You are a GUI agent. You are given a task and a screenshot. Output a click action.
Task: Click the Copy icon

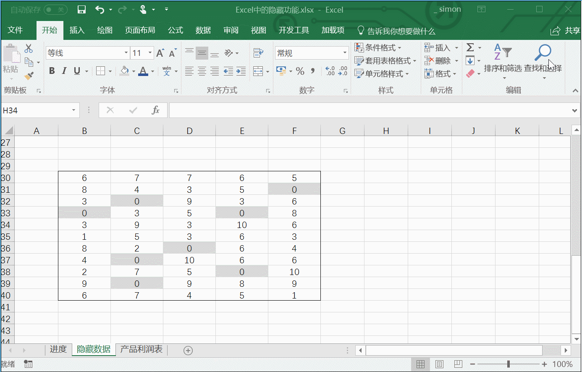pyautogui.click(x=29, y=62)
